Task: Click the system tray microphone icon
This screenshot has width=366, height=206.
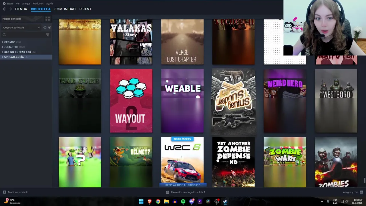Action: pos(328,202)
